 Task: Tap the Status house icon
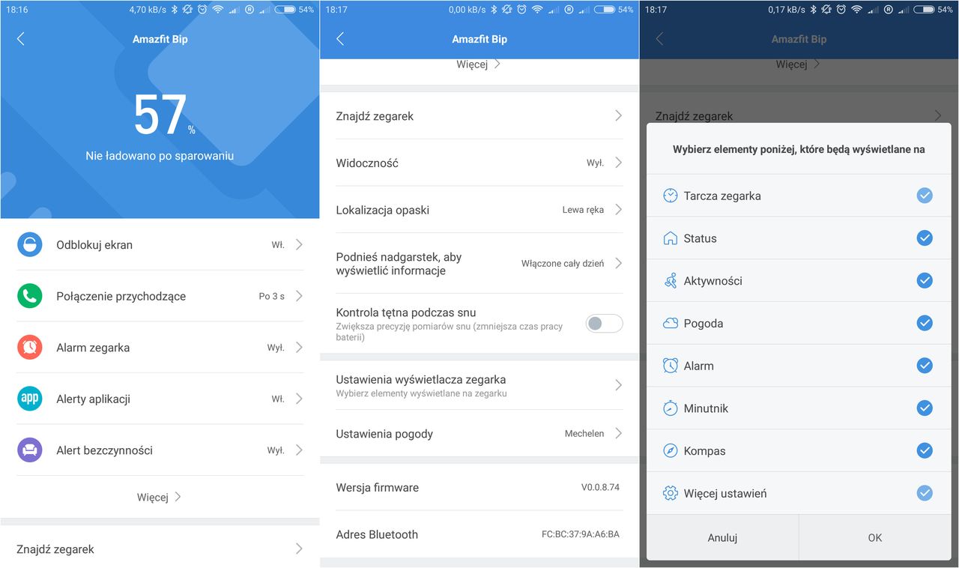pos(671,238)
